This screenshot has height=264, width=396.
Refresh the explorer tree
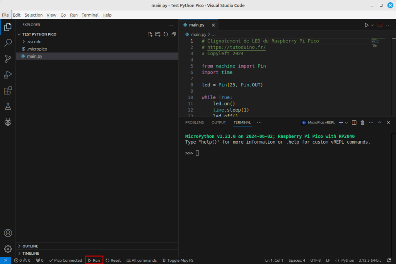166,34
